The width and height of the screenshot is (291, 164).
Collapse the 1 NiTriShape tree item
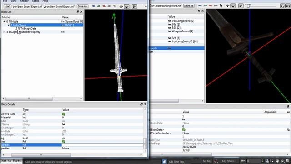(x=9, y=25)
